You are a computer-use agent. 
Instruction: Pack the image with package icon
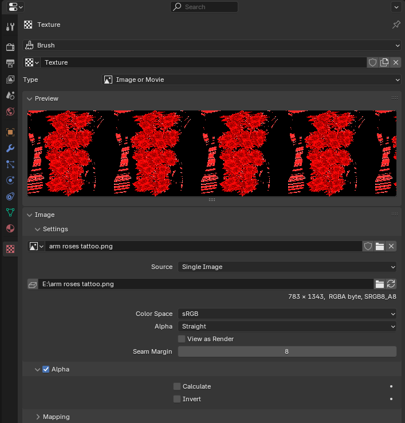pyautogui.click(x=33, y=284)
